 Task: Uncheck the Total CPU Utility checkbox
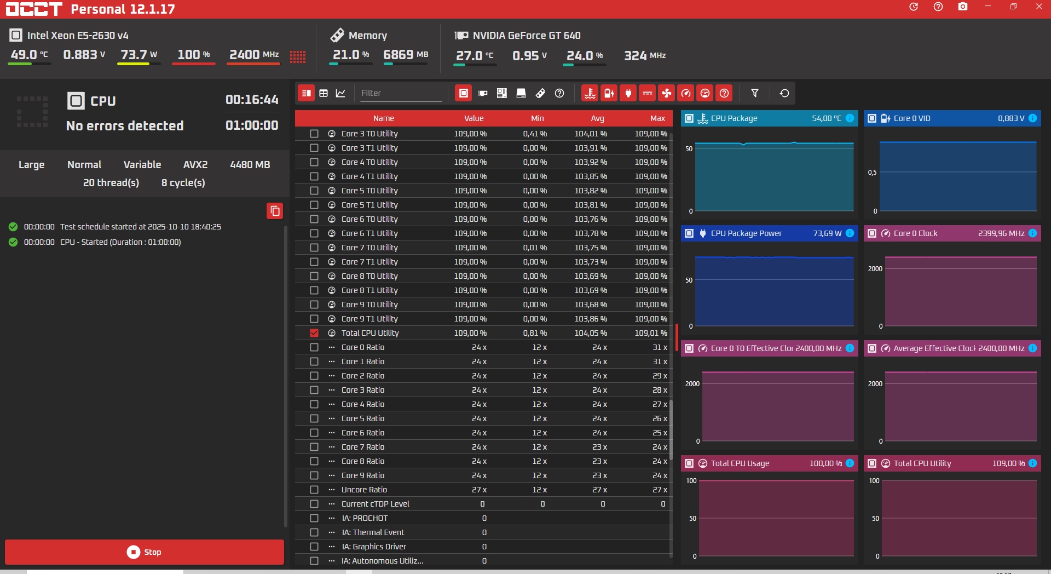[x=314, y=333]
